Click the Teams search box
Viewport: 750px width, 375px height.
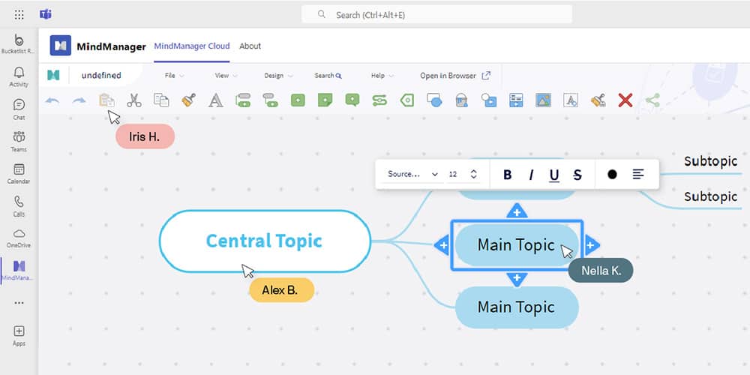(436, 14)
